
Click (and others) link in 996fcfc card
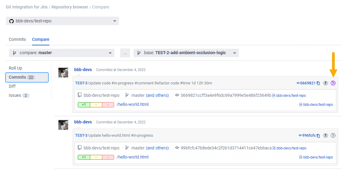tap(157, 148)
